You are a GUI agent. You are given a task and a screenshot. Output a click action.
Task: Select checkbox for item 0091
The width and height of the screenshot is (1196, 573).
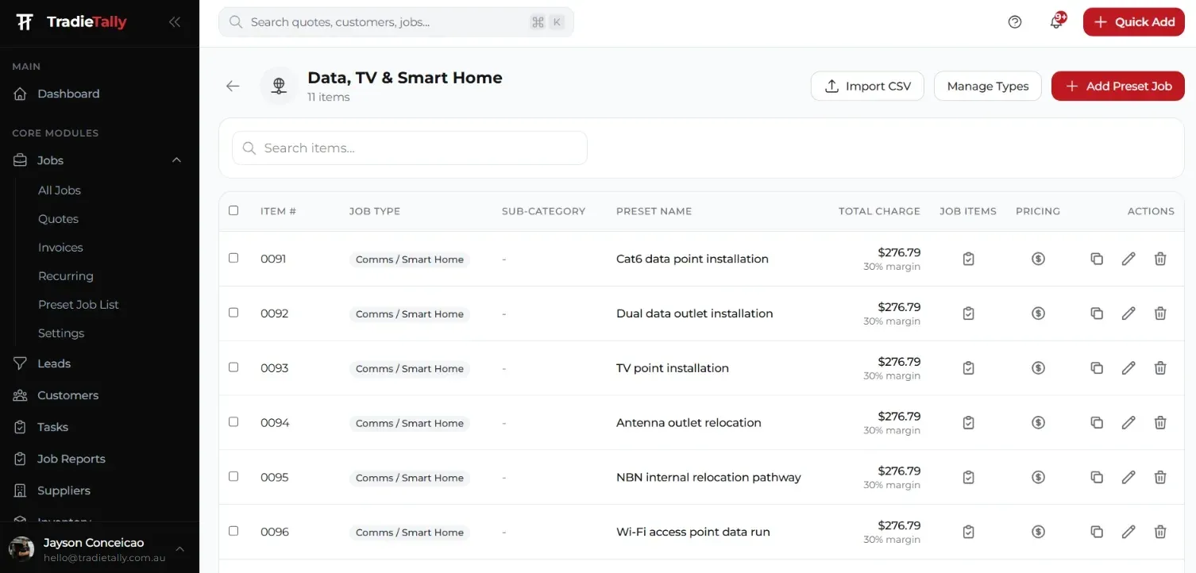(233, 258)
